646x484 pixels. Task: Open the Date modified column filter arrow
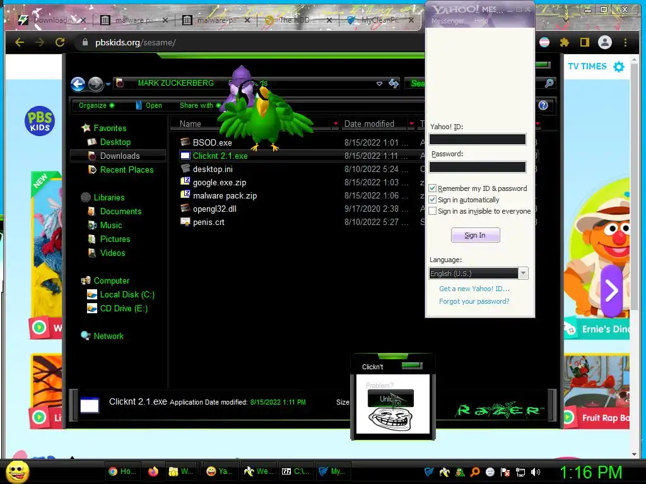pyautogui.click(x=411, y=124)
